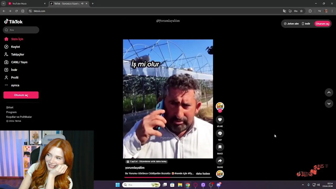336x189 pixels.
Task: Open yorumlayaliim username link
Action: 135,168
